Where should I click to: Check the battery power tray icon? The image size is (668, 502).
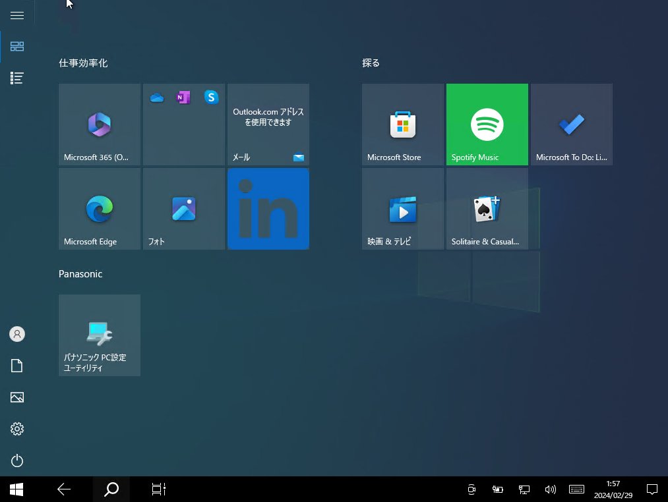(498, 489)
